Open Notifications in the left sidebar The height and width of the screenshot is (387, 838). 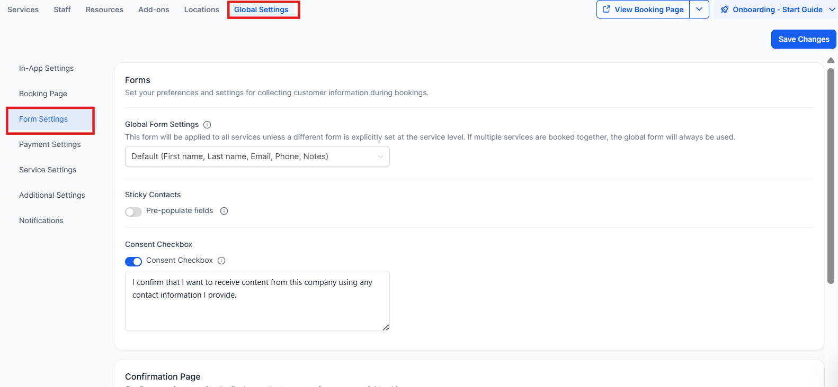coord(41,220)
